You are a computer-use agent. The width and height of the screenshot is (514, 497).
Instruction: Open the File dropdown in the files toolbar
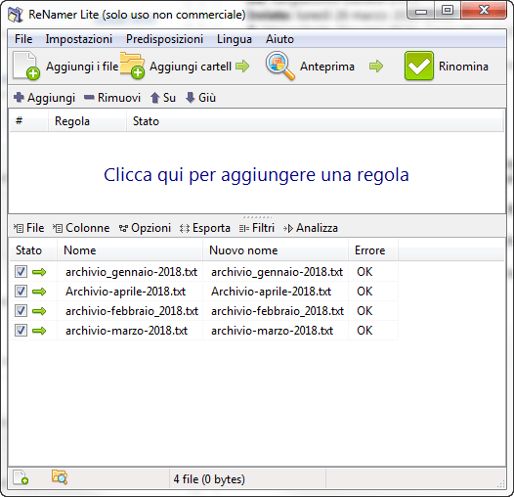coord(29,228)
